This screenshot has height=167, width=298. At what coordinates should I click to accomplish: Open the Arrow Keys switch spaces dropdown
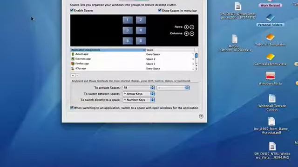(x=139, y=94)
